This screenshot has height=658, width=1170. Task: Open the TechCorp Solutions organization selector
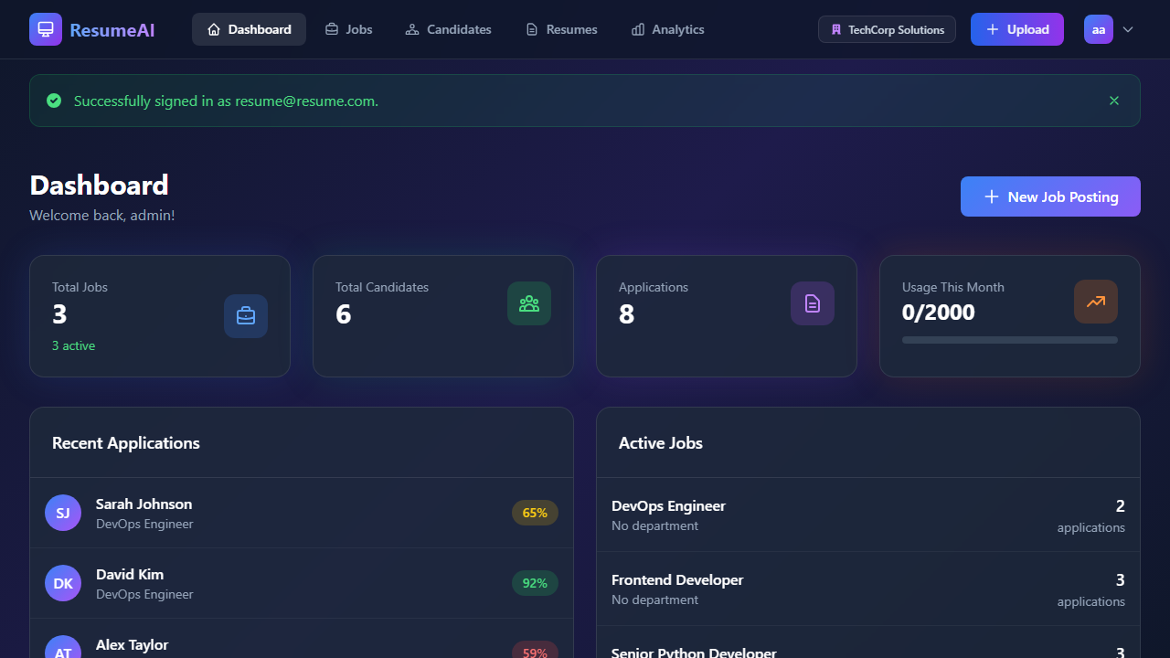click(887, 28)
